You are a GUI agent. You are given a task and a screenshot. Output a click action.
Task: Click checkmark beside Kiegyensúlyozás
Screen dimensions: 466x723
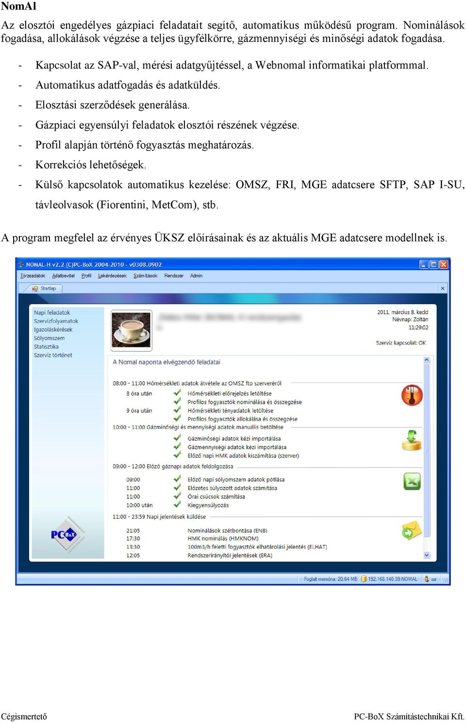(177, 505)
